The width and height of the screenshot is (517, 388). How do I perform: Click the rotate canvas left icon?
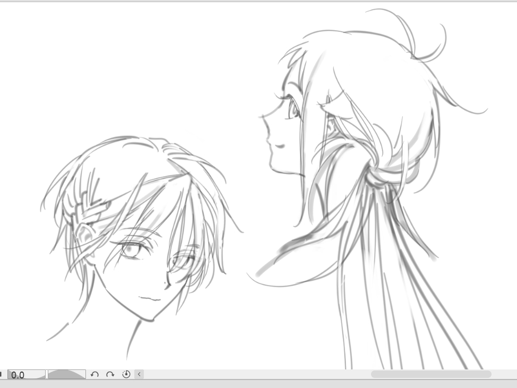click(94, 374)
